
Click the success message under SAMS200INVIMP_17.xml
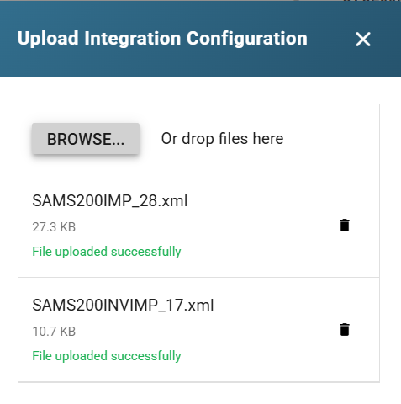coord(107,356)
